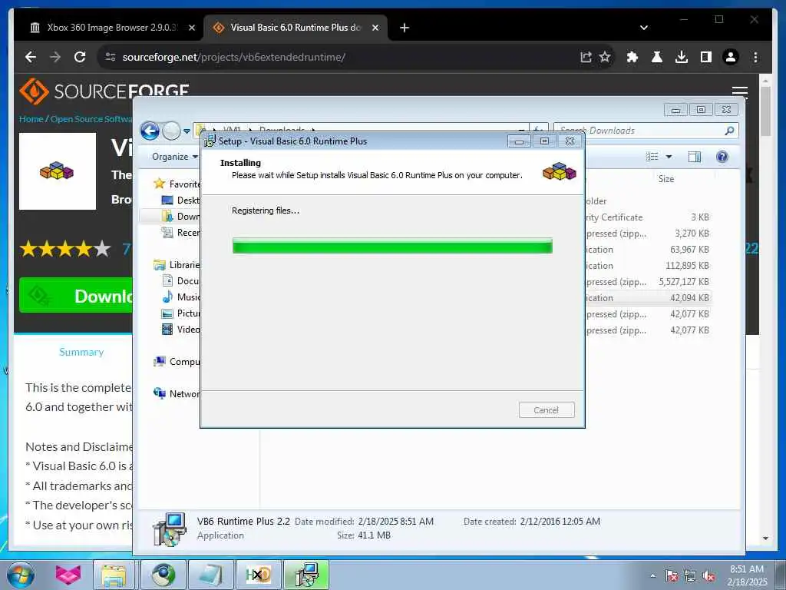Click Cancel button in Setup dialog
Image resolution: width=786 pixels, height=590 pixels.
547,410
